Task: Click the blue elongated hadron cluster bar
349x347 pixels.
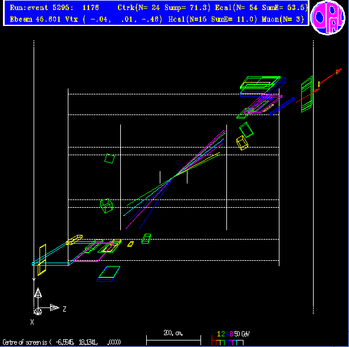Action: (x=282, y=106)
